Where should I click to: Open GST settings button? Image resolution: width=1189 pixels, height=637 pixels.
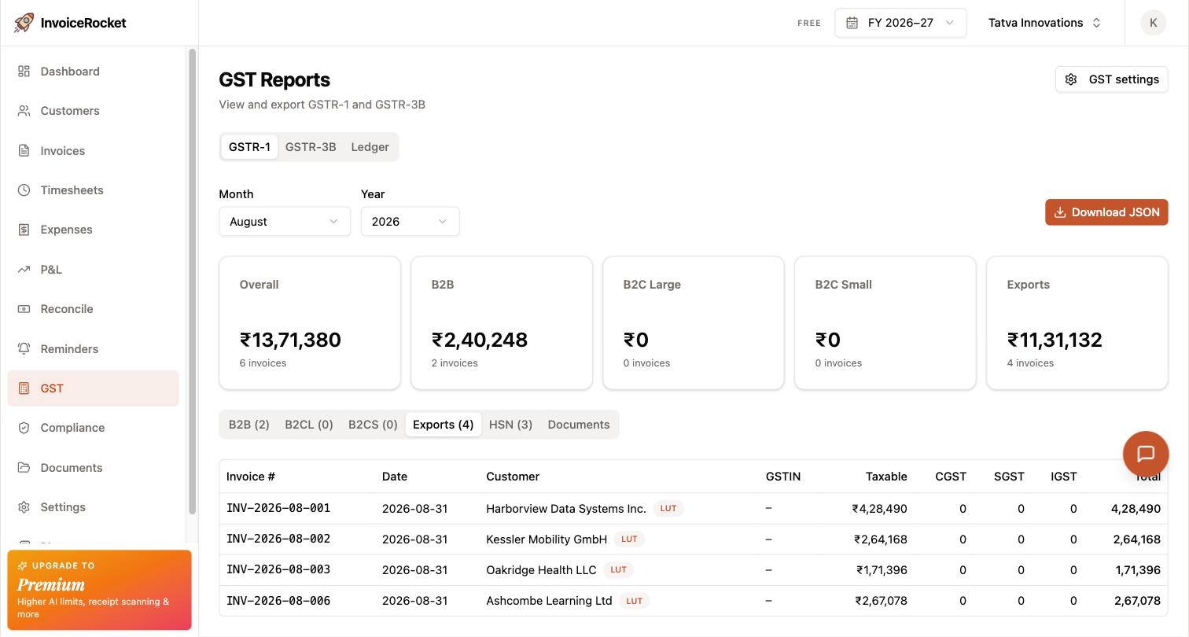point(1112,79)
